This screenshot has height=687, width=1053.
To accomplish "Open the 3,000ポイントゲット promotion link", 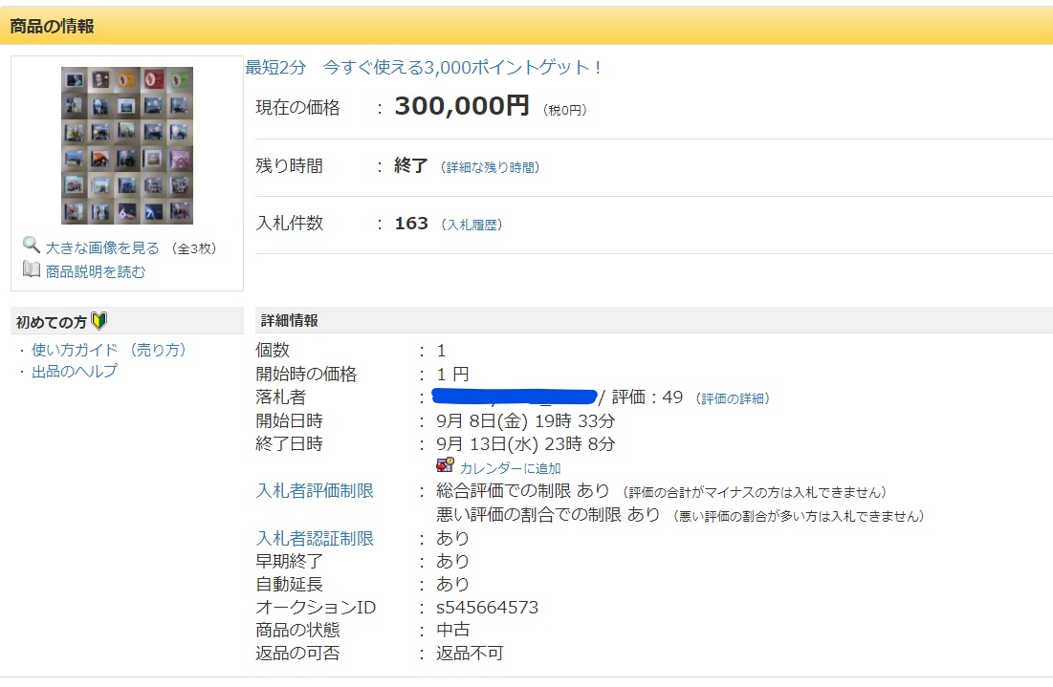I will click(x=425, y=68).
